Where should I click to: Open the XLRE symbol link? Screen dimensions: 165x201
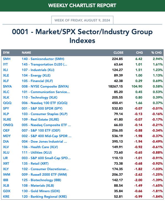(7, 119)
